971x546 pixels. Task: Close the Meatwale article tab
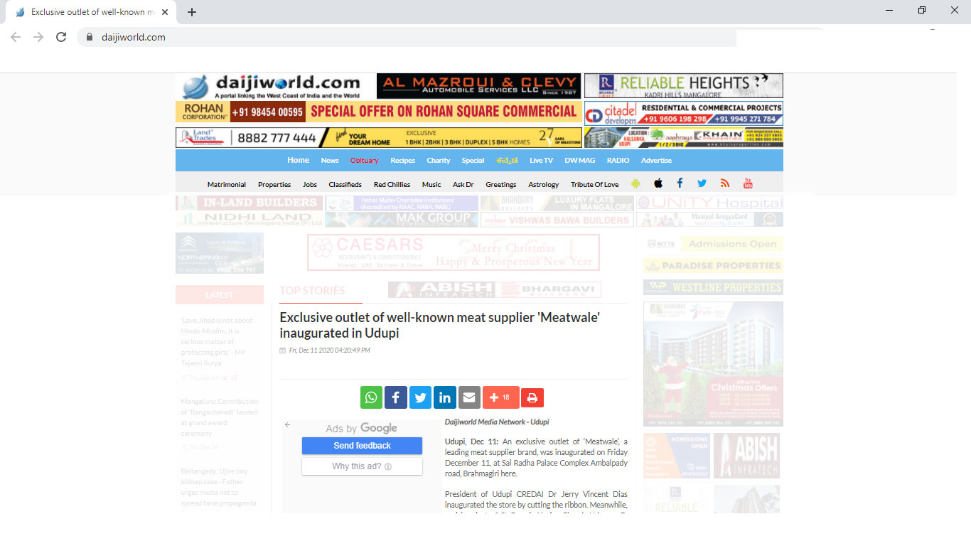pos(165,12)
